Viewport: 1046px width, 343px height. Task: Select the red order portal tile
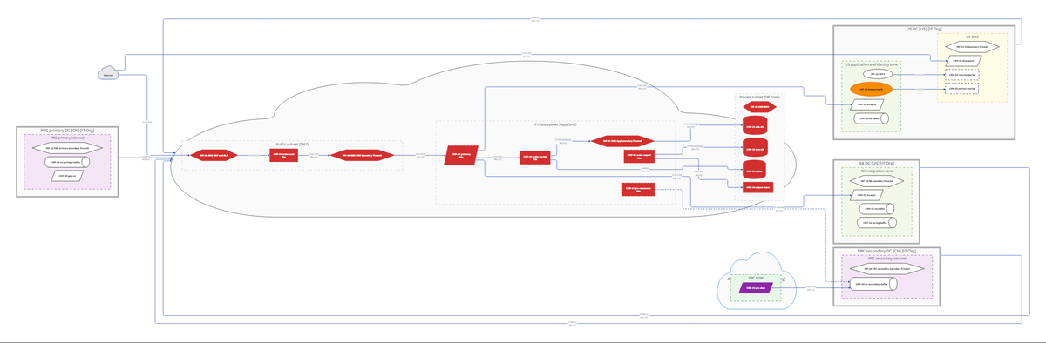[535, 158]
